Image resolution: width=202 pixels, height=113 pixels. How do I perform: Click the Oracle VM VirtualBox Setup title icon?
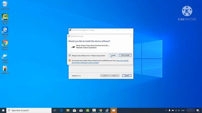coord(70,30)
